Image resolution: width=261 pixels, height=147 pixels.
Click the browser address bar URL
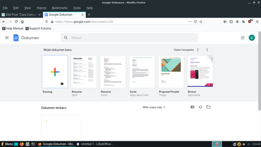(x=84, y=22)
